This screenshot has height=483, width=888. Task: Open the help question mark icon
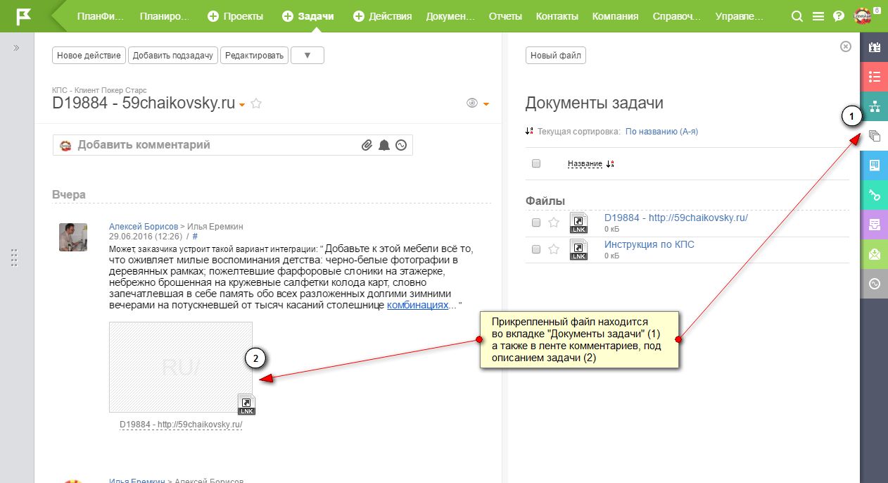(838, 16)
